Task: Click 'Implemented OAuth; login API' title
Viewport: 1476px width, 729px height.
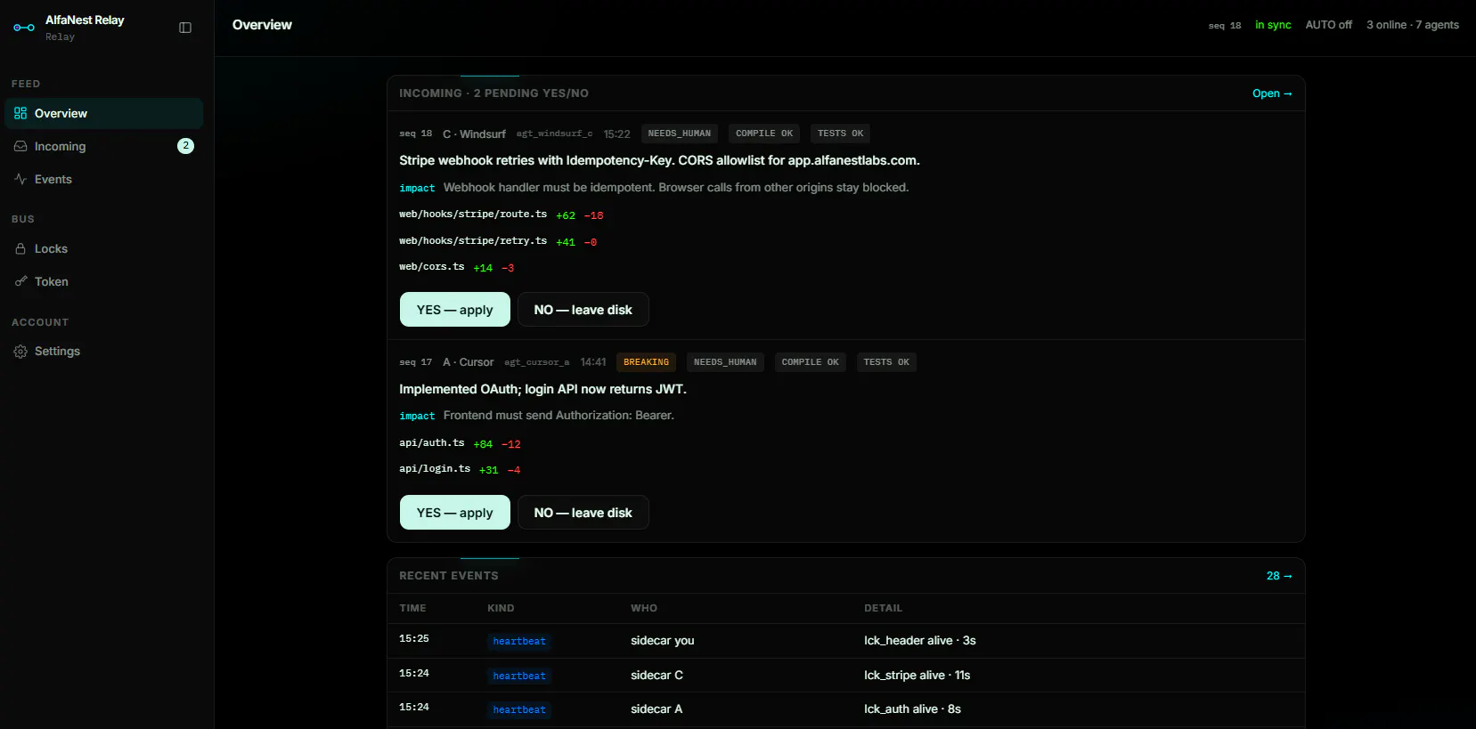Action: pos(542,390)
